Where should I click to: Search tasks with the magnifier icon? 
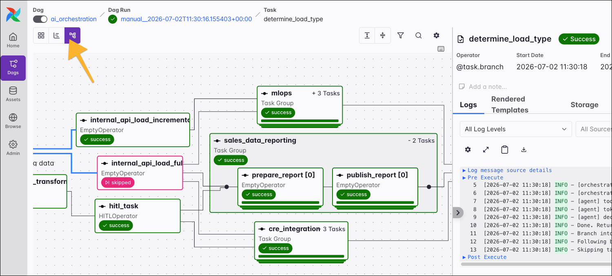419,35
